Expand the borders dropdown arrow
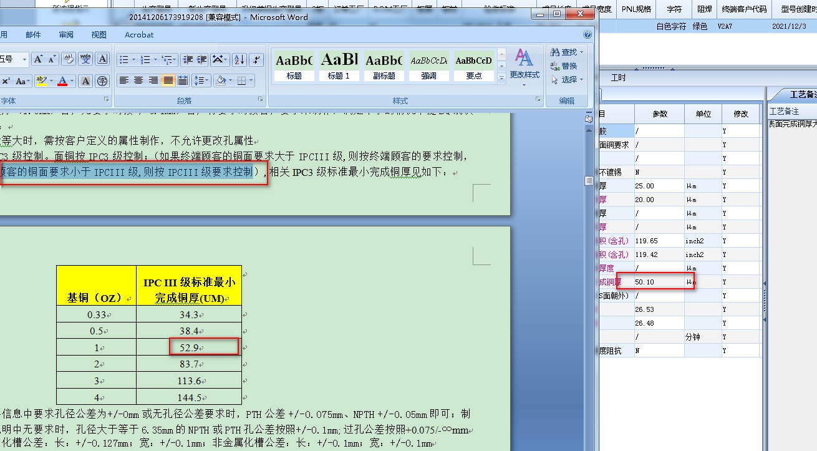 (x=251, y=80)
